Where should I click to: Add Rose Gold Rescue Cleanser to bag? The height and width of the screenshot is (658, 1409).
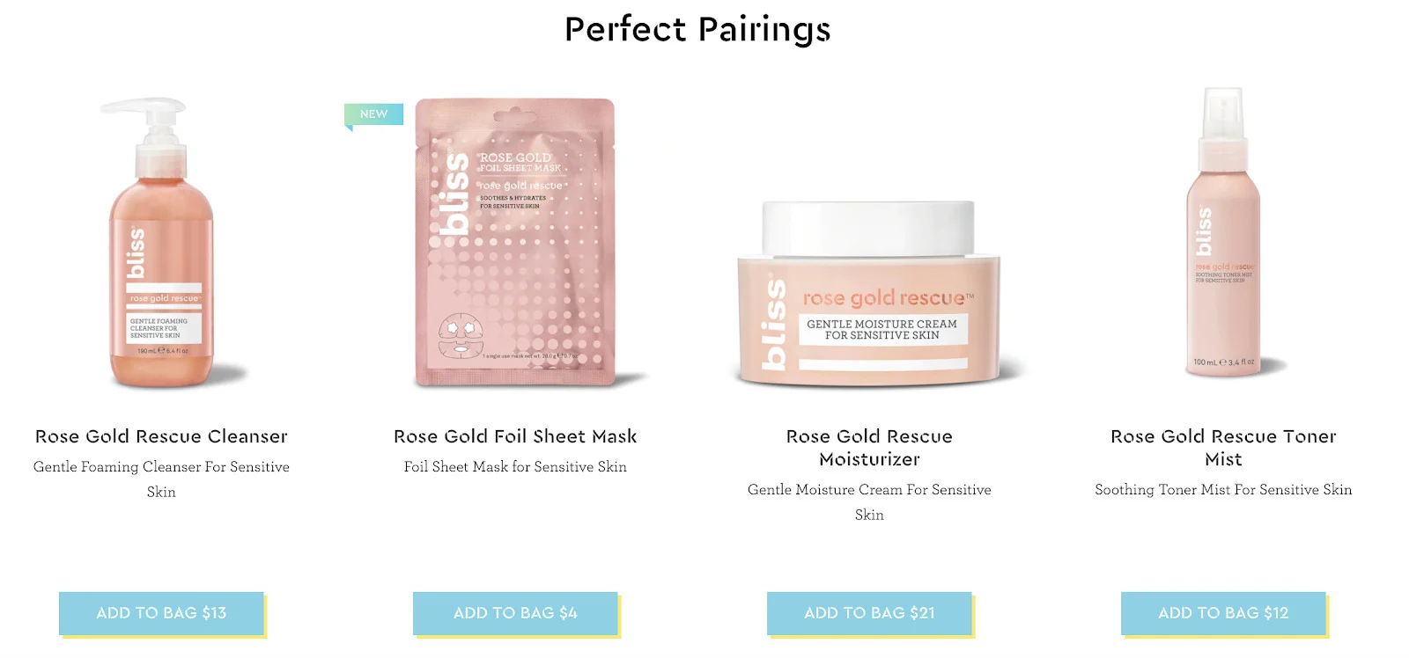[161, 613]
